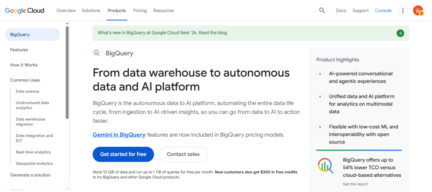Image resolution: width=432 pixels, height=192 pixels.
Task: Open the user account avatar
Action: pos(418,11)
